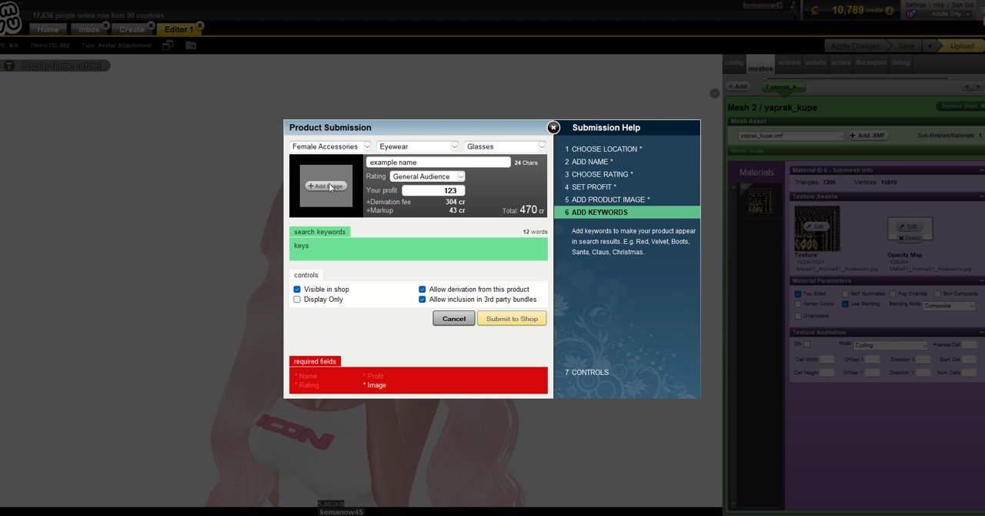Click the search keywords text area
The image size is (985, 516).
tap(419, 249)
